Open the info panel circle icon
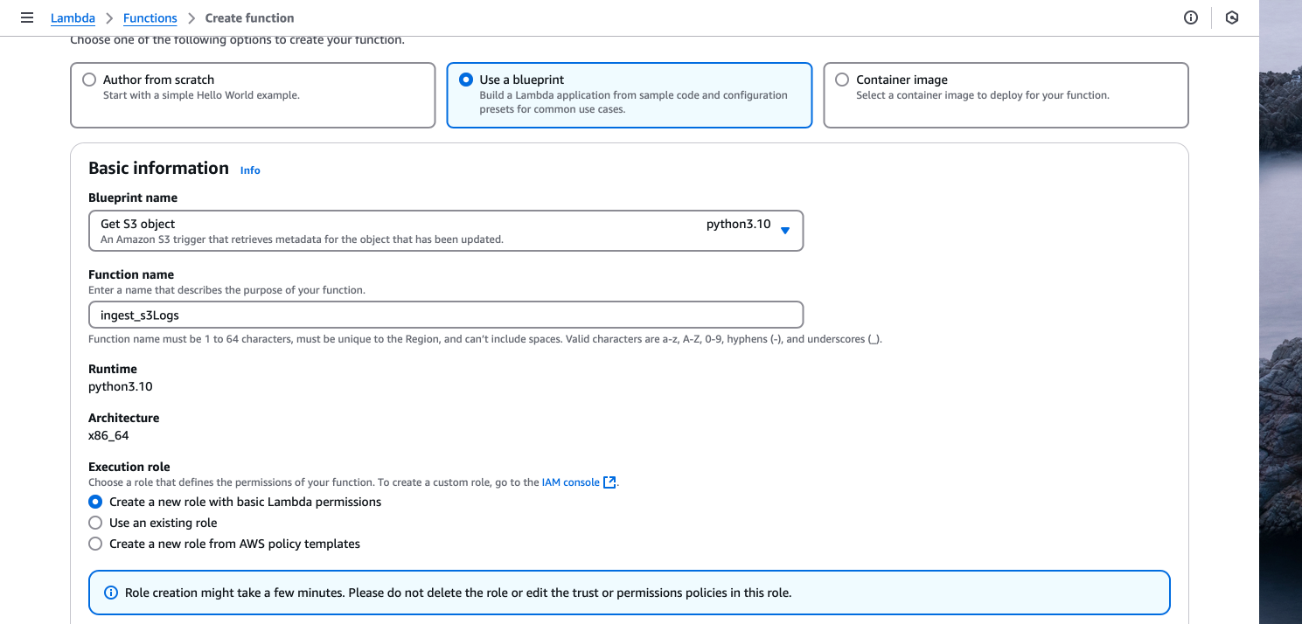The height and width of the screenshot is (624, 1302). click(1191, 17)
